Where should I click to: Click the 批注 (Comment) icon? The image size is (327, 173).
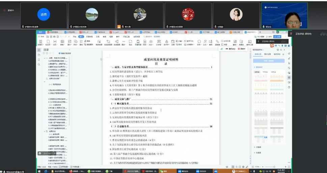(130, 42)
